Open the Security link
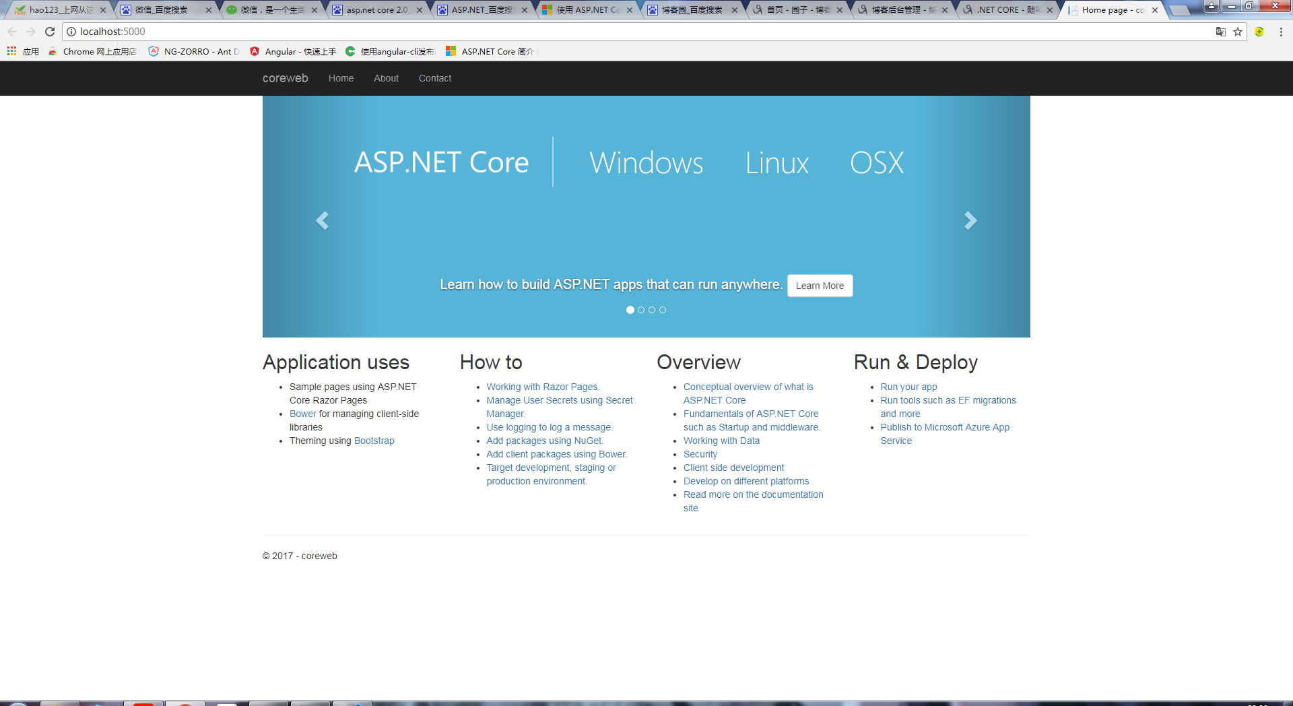 coord(700,454)
